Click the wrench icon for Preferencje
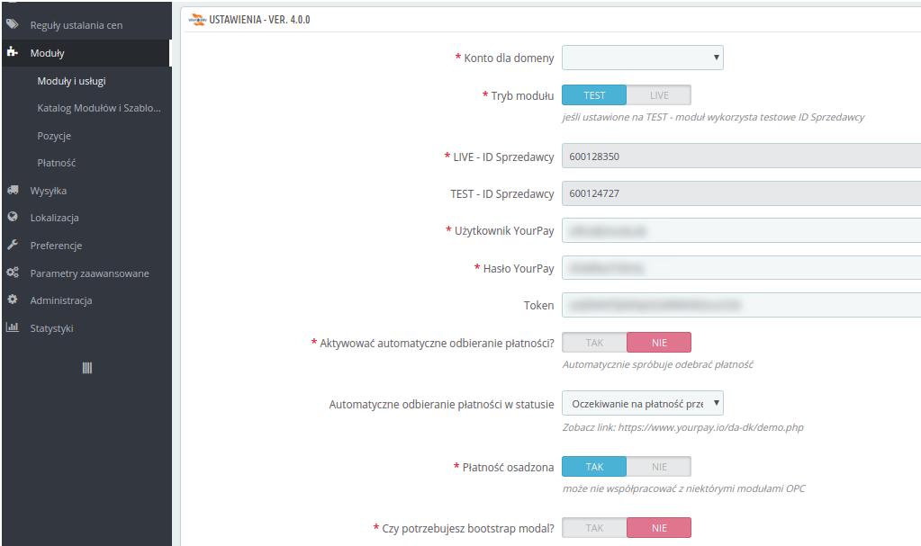The height and width of the screenshot is (546, 921). (13, 245)
